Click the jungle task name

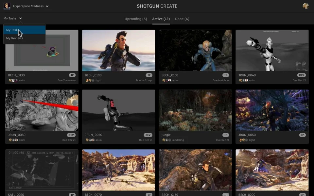pyautogui.click(x=166, y=135)
